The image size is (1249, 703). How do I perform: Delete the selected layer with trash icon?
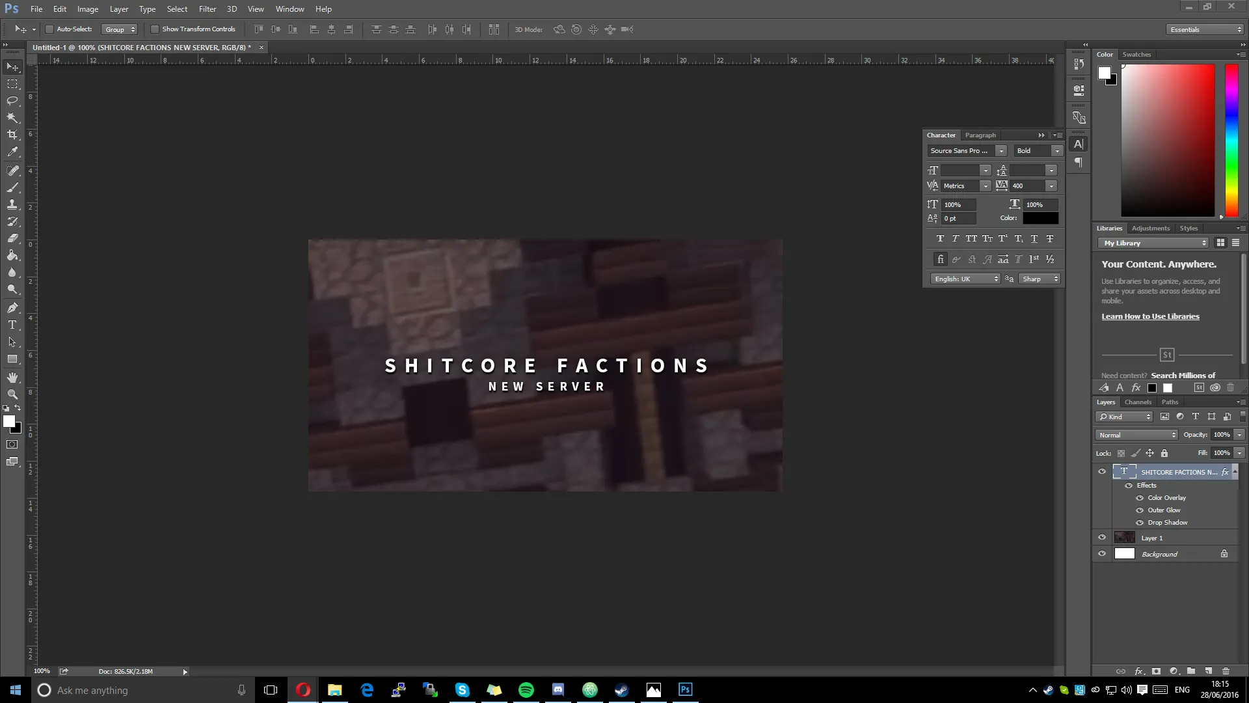click(x=1226, y=671)
